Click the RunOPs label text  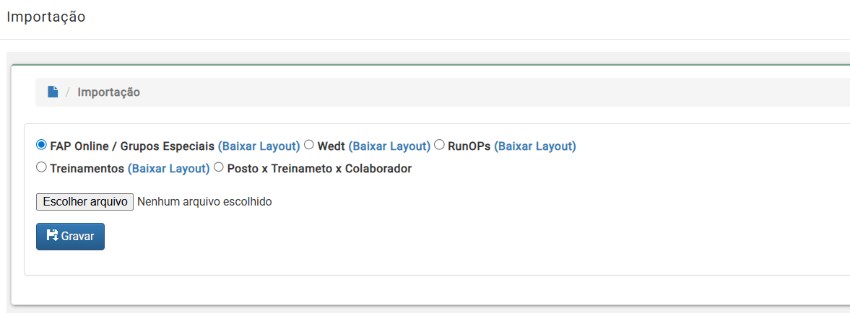point(469,146)
